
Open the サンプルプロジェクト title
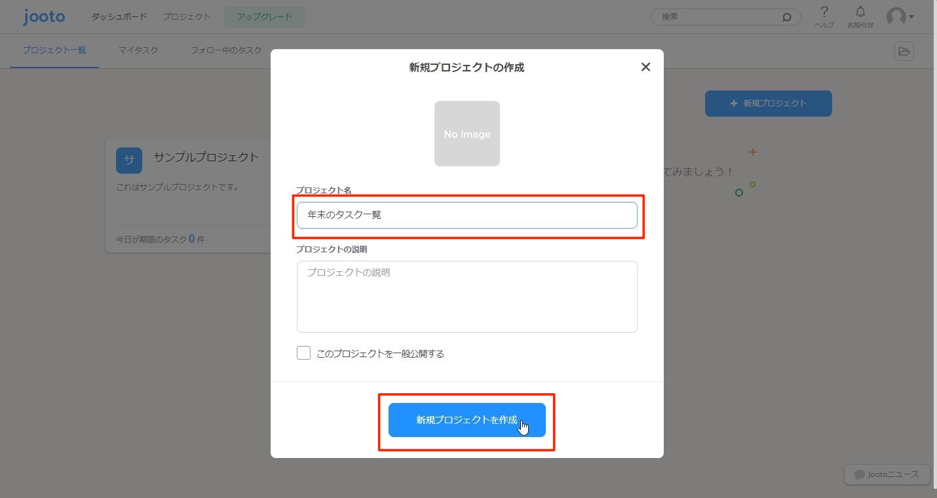click(x=206, y=157)
